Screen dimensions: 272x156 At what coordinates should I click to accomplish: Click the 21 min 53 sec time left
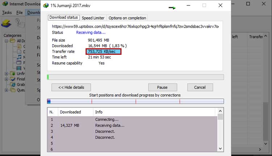pos(99,57)
